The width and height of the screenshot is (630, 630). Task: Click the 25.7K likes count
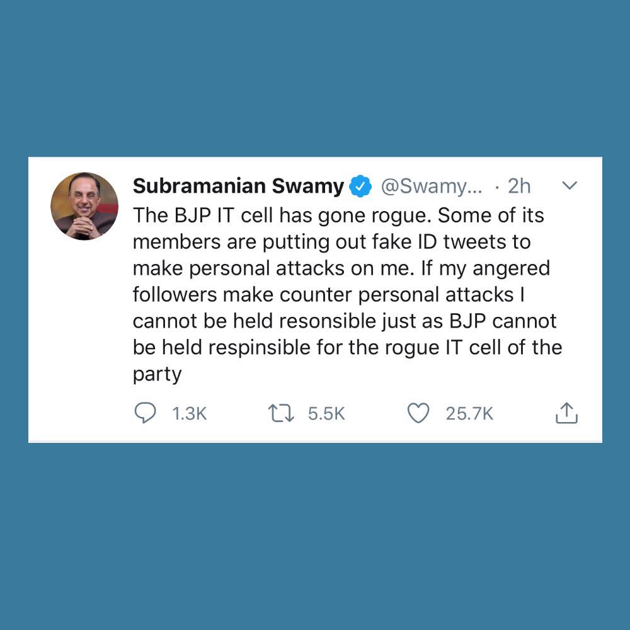coord(469,414)
